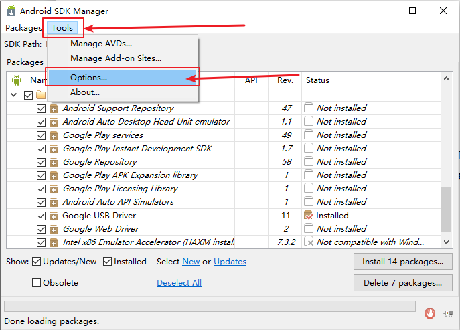Click the vertical scrollbar thumb in package list
The height and width of the screenshot is (330, 460).
coord(446,210)
